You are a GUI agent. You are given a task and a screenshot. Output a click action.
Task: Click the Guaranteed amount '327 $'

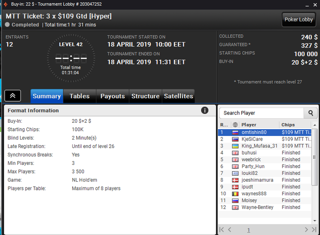pyautogui.click(x=309, y=46)
